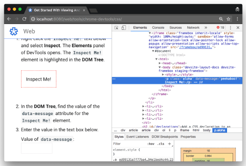Click the browser back arrow

9,19
